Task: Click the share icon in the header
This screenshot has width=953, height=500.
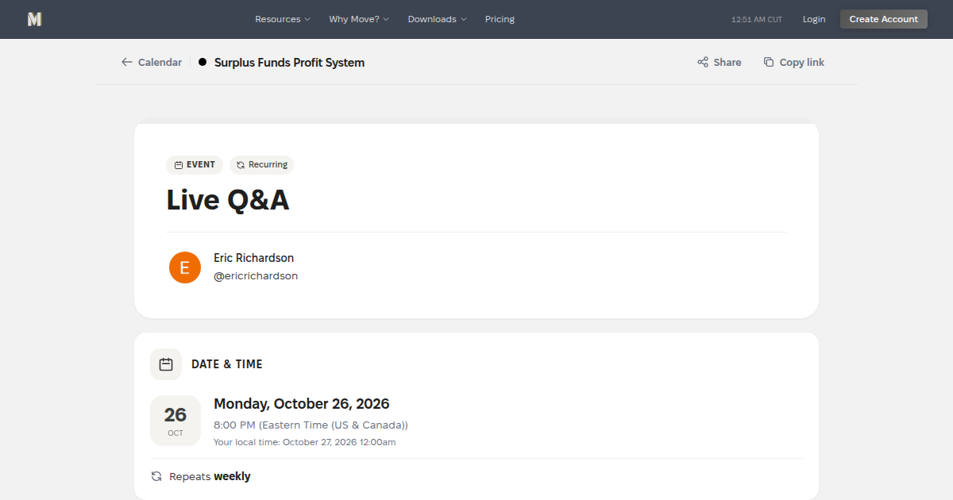Action: [703, 62]
